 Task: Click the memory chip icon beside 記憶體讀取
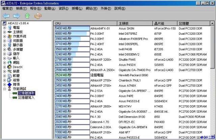(15, 93)
